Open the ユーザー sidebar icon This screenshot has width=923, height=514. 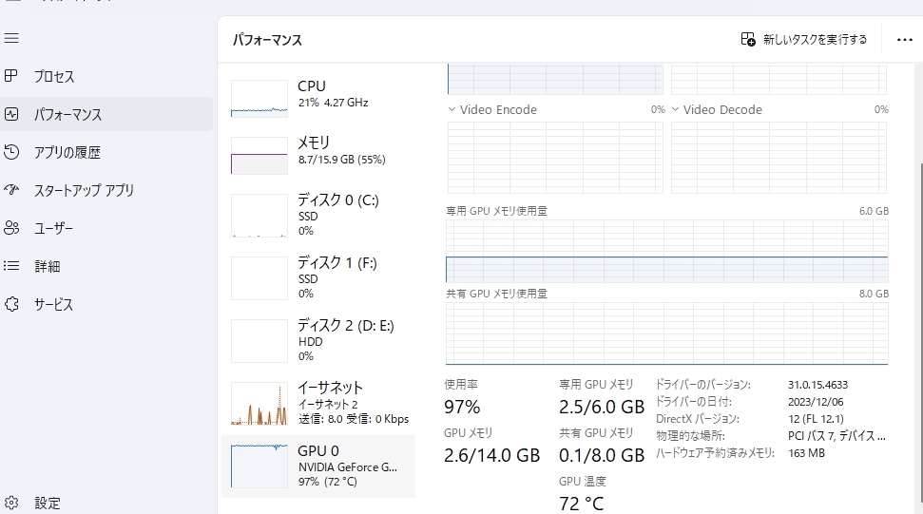(x=11, y=228)
